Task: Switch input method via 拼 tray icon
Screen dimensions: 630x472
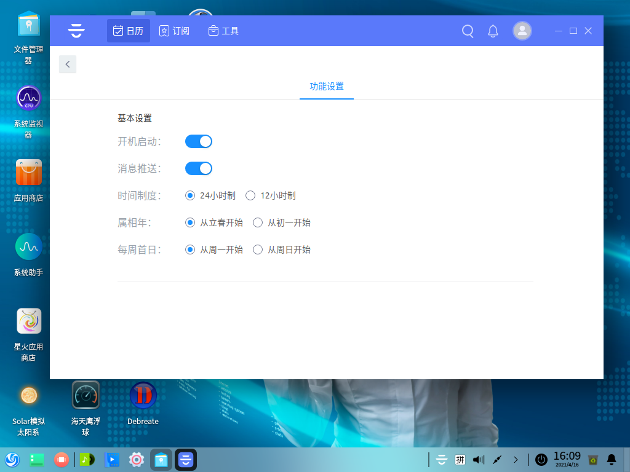Action: click(460, 460)
